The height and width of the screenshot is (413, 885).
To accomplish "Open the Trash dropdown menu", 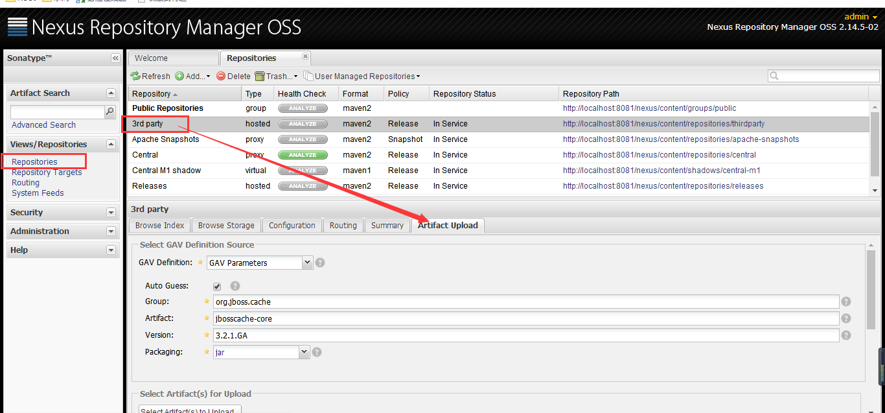I will point(277,76).
